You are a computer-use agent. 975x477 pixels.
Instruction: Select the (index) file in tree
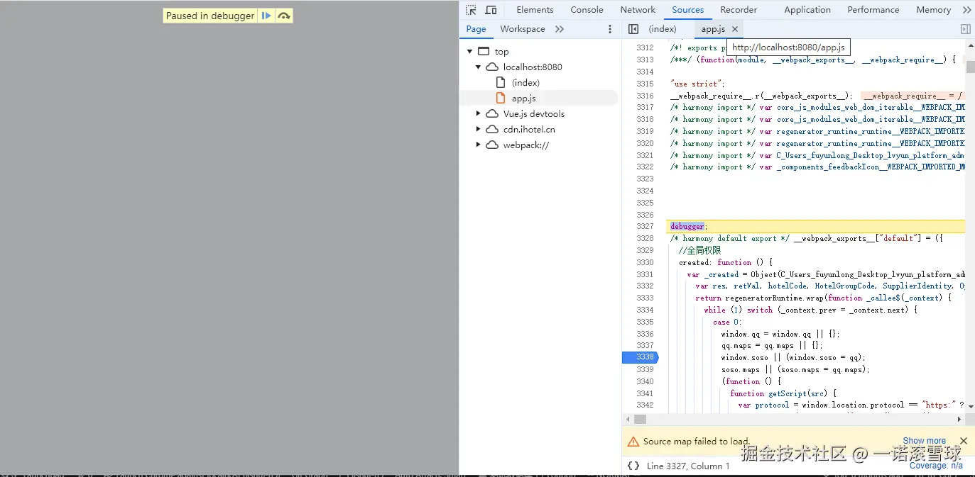pos(525,83)
